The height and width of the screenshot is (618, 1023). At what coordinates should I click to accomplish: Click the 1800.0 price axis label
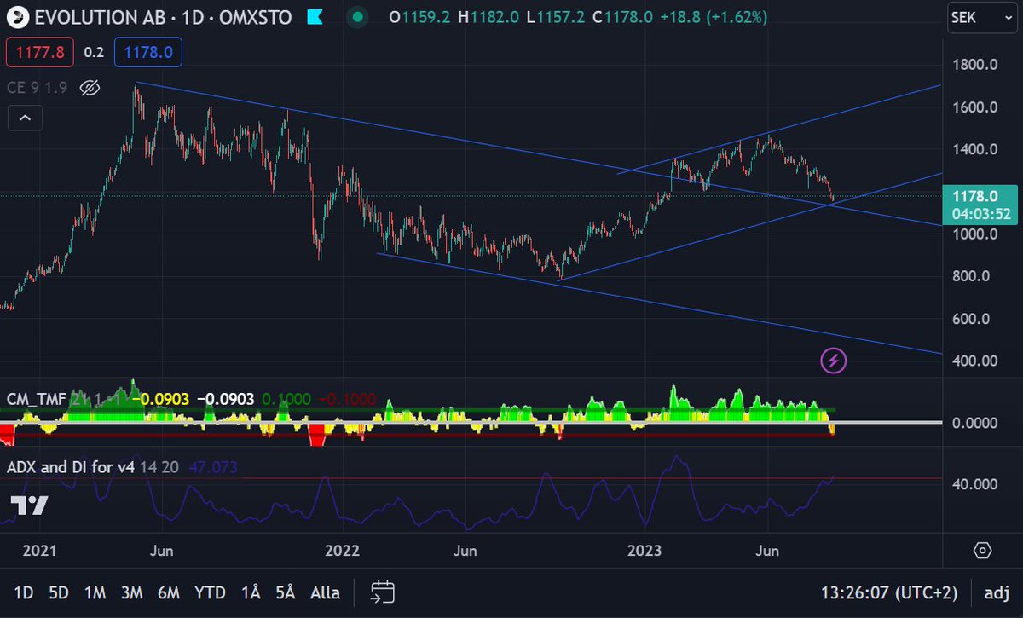974,65
